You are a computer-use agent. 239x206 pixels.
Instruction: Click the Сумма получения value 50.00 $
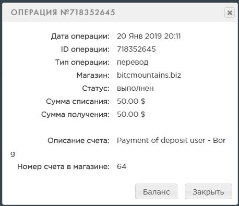131,114
